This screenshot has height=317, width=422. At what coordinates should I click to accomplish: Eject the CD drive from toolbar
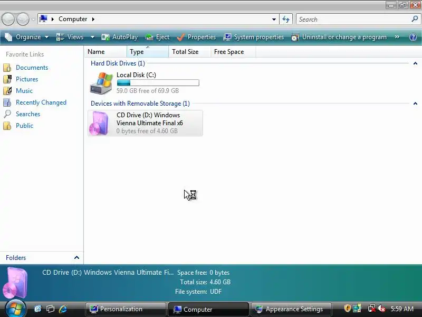(157, 37)
